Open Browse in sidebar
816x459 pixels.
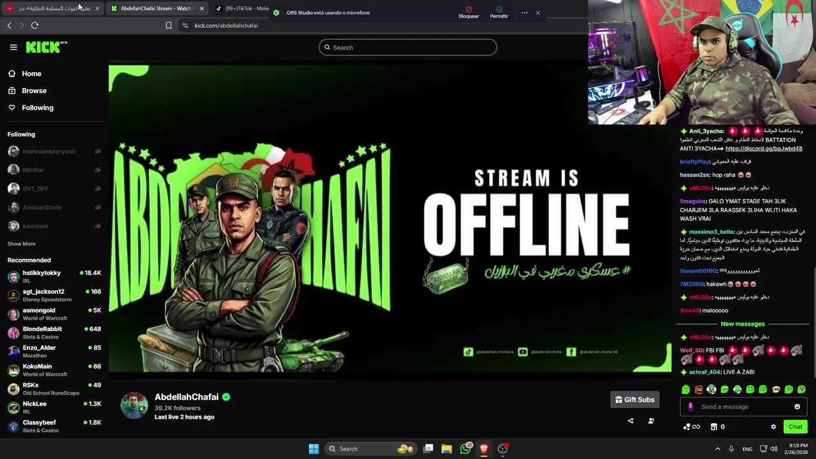tap(27, 91)
